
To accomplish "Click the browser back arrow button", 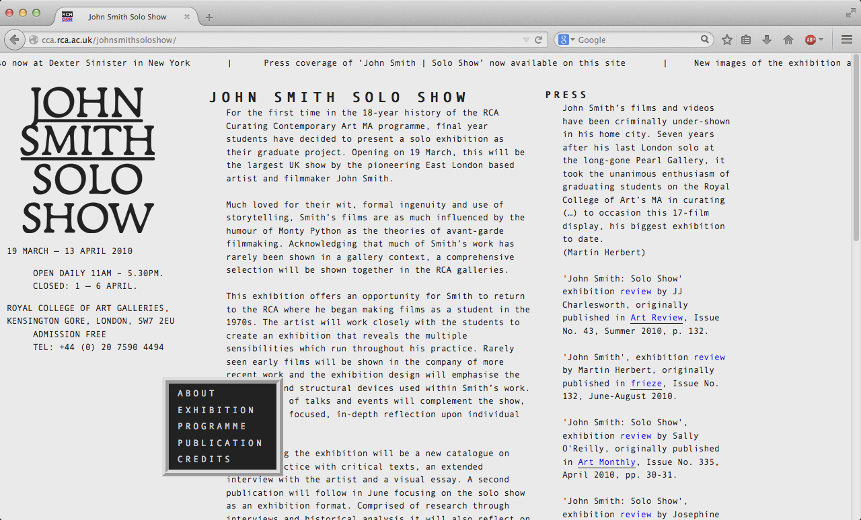I will tap(14, 40).
